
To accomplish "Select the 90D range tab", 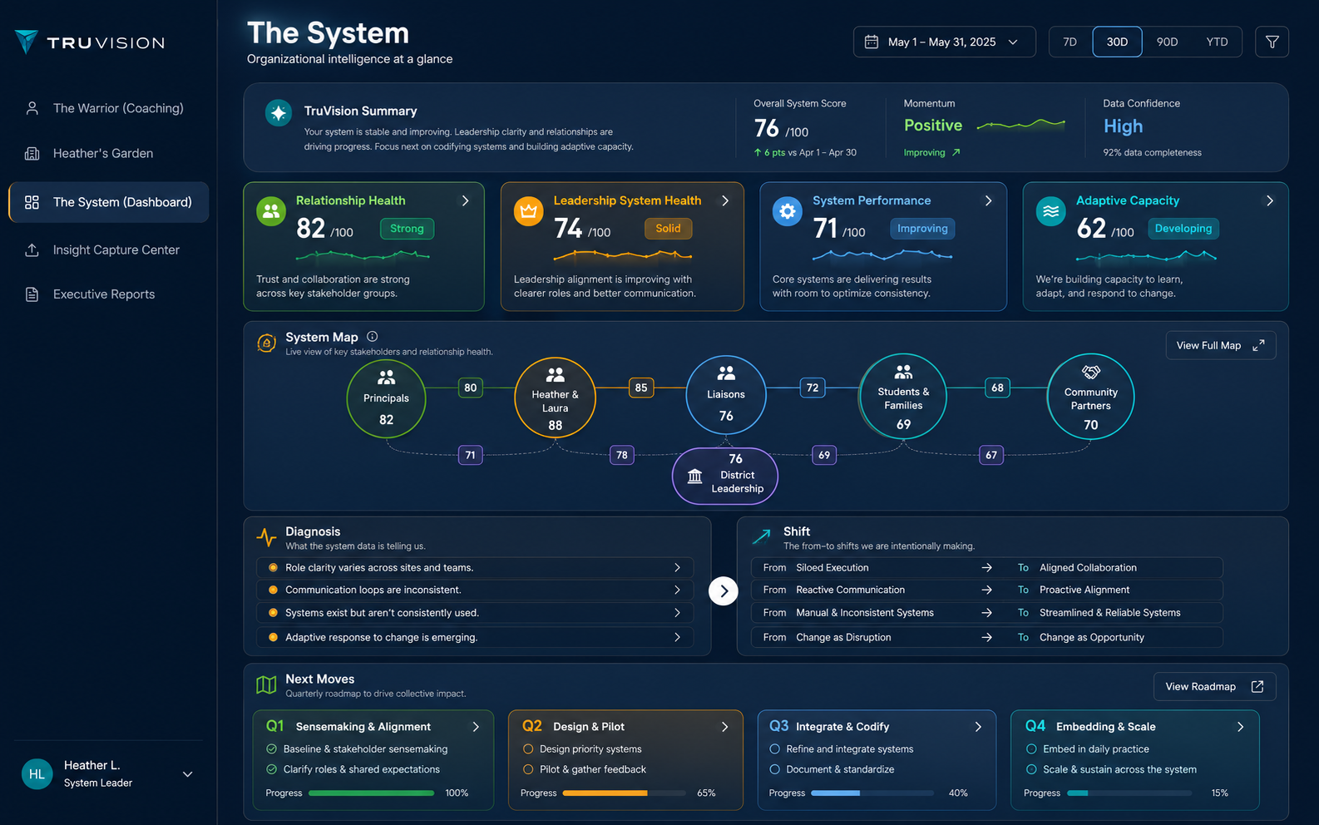I will [x=1167, y=42].
